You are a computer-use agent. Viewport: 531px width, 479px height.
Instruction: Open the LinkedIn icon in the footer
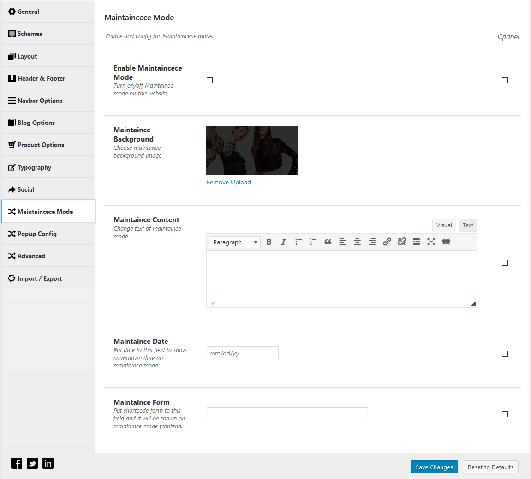click(x=48, y=463)
